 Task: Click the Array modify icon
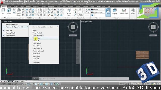coord(61,15)
